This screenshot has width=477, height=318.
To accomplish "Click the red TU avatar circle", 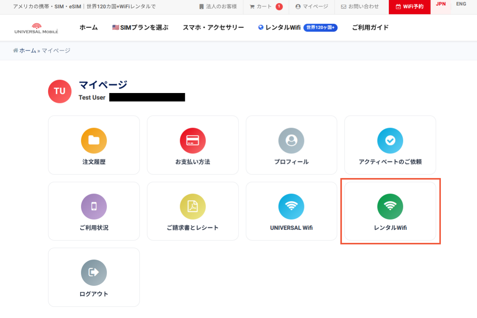I will (60, 91).
